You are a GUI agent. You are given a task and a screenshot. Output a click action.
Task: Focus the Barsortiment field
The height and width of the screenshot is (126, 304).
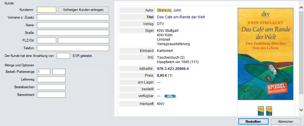(51, 95)
